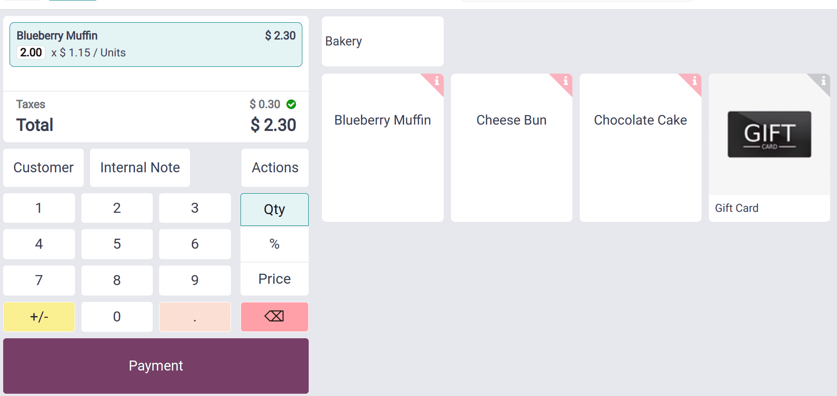Open Chocolate Cake product info icon
This screenshot has height=396, width=837.
click(695, 81)
